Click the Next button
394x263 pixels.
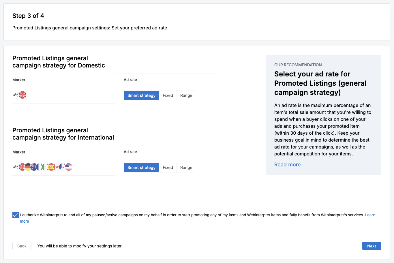pyautogui.click(x=372, y=246)
